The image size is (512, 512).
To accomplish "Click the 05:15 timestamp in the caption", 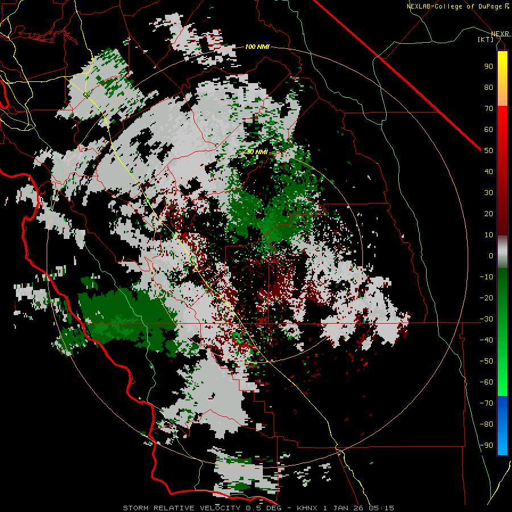I will coord(382,508).
